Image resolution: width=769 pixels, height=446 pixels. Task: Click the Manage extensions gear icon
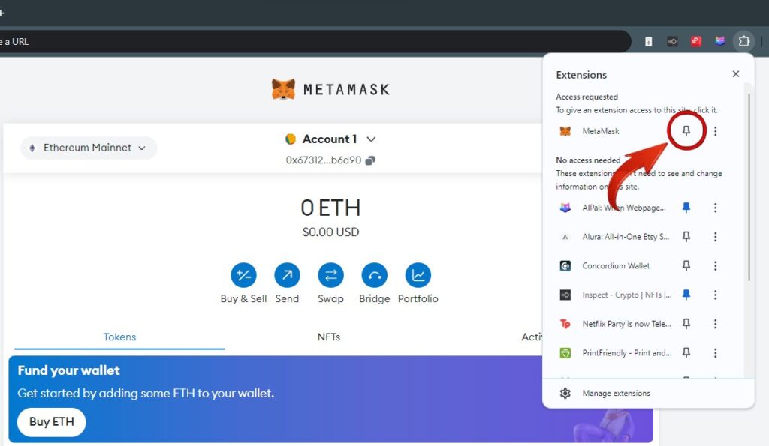coord(565,393)
